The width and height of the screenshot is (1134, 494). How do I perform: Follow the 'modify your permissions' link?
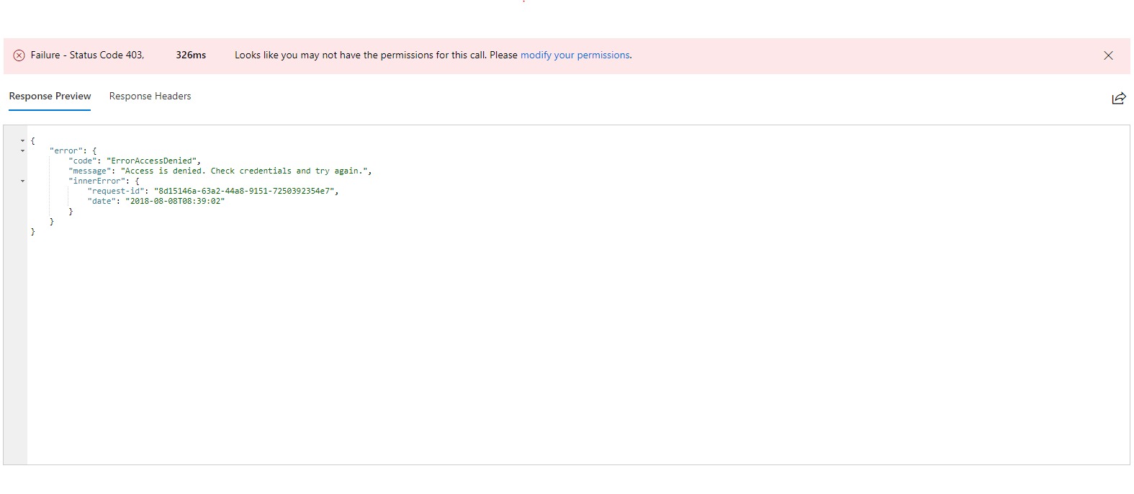(575, 55)
